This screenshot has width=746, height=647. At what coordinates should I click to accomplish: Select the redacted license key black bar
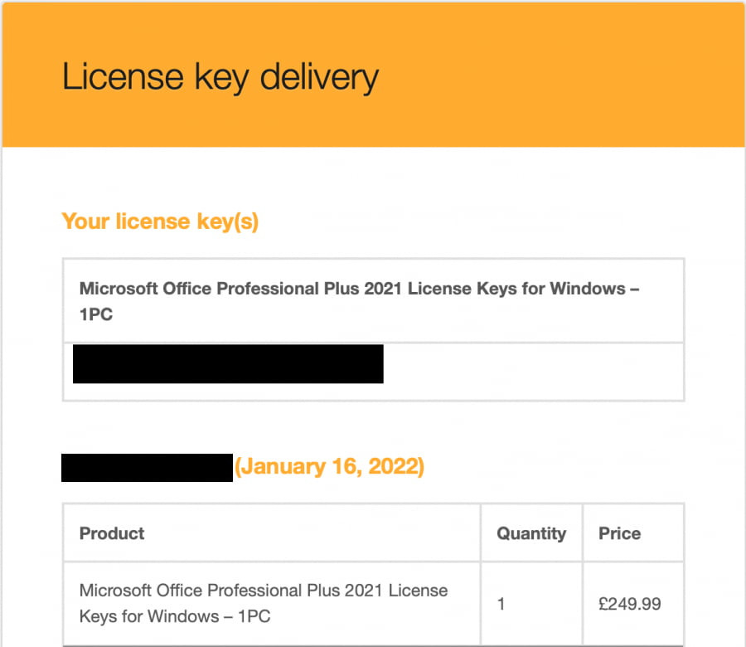pyautogui.click(x=228, y=363)
